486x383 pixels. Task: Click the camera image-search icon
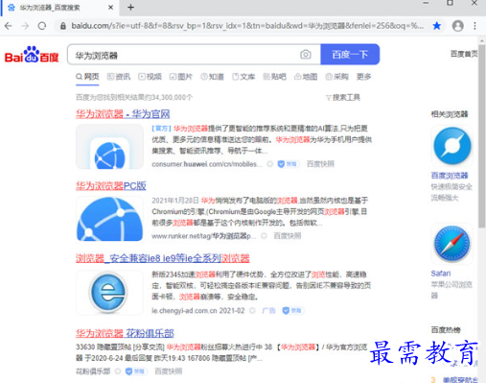point(306,55)
